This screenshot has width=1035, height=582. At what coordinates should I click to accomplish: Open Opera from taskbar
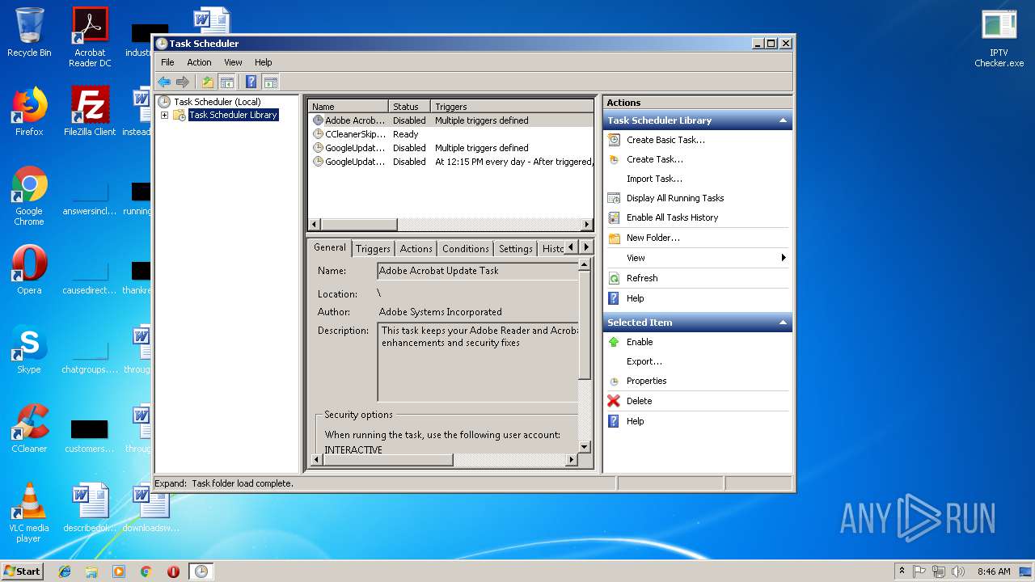(x=173, y=571)
